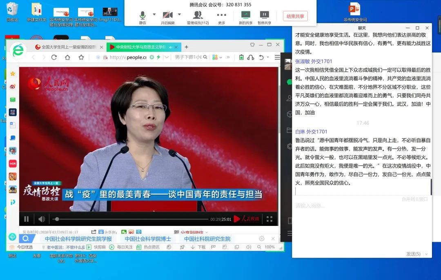Expand the send options arrow next to 发送(S)
Screen dimensions: 441x280
coord(426,254)
